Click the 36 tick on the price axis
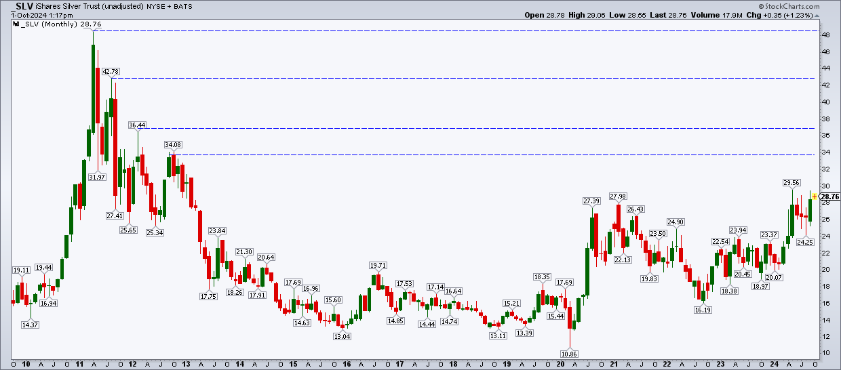 [827, 136]
